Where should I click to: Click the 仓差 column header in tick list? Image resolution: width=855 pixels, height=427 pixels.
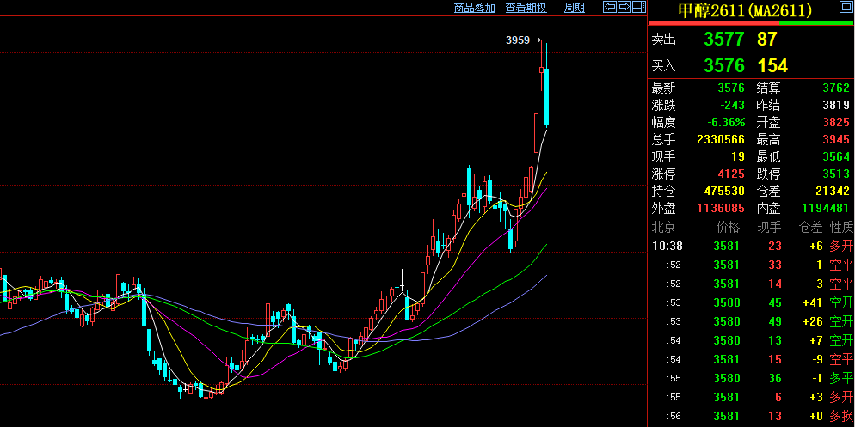tap(810, 227)
